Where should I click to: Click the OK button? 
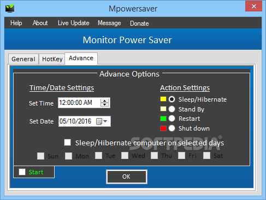[127, 177]
